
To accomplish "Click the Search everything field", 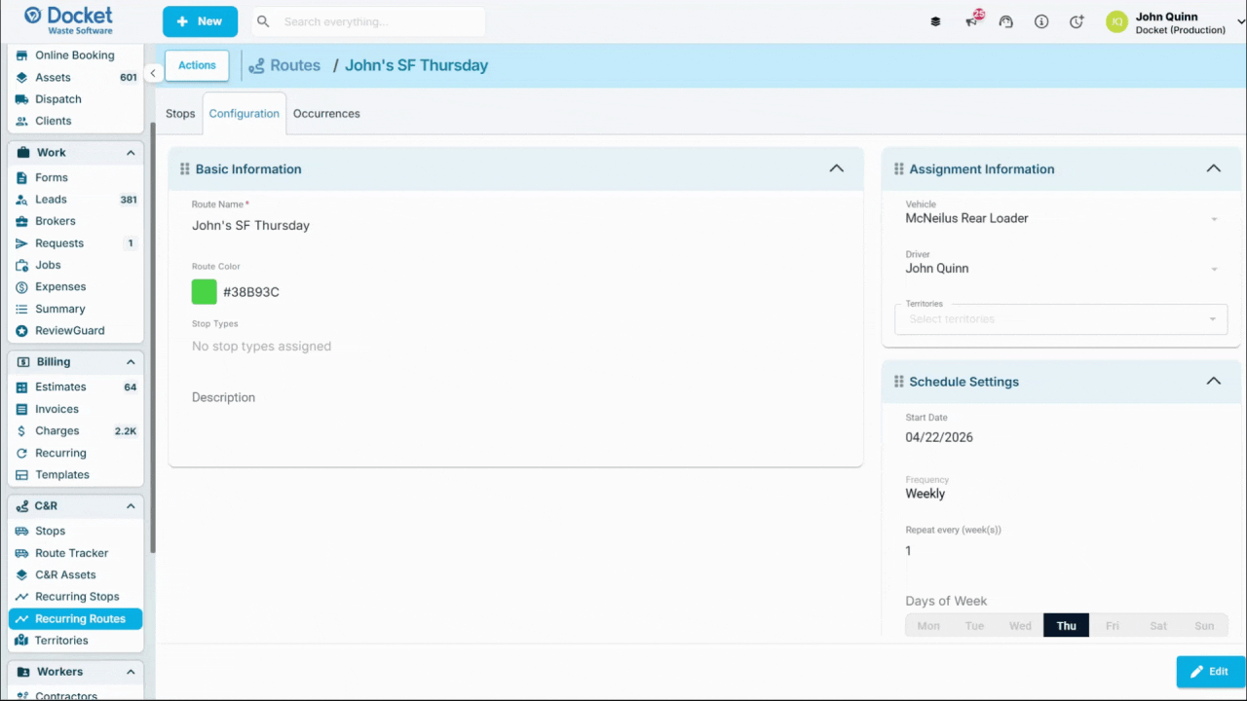I will (368, 21).
